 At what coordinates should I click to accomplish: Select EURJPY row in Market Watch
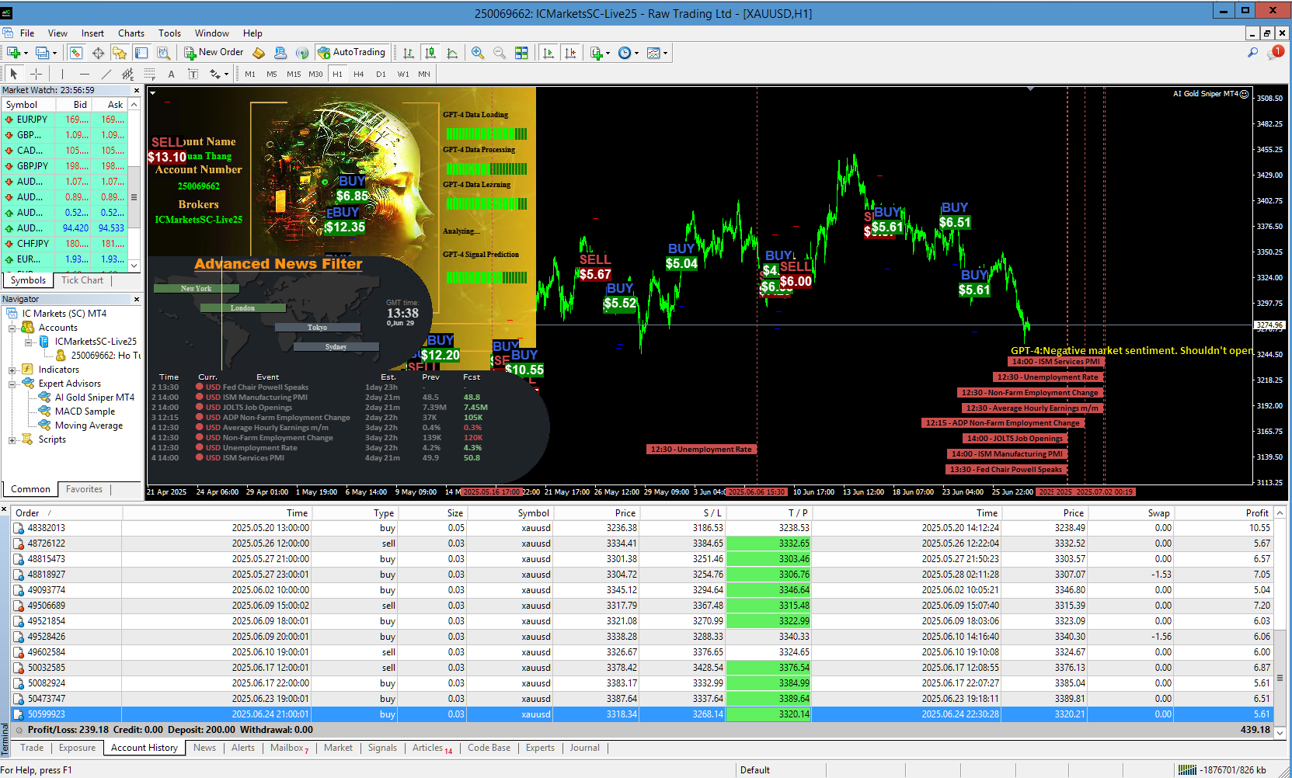(x=64, y=120)
